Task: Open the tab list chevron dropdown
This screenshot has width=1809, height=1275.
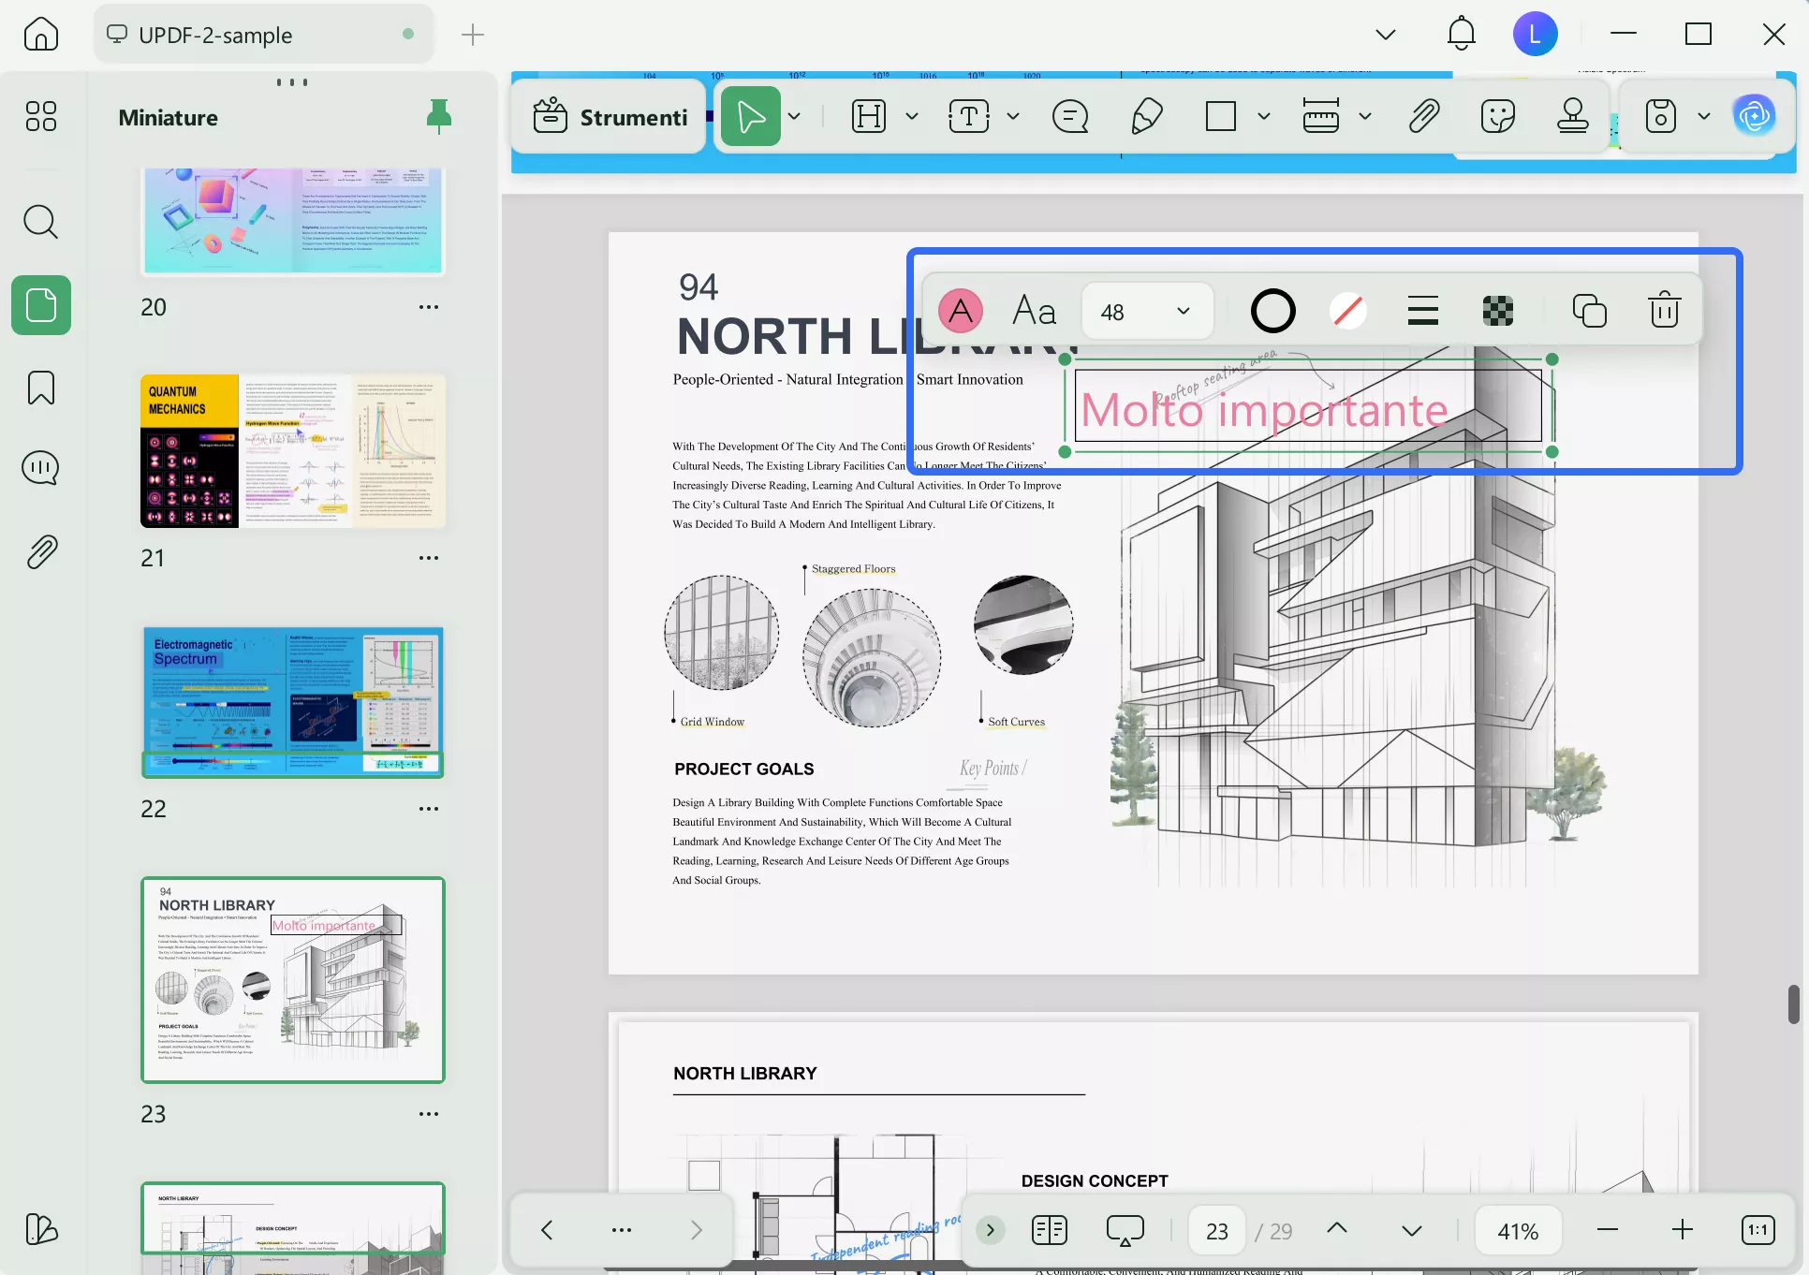Action: click(x=1385, y=36)
